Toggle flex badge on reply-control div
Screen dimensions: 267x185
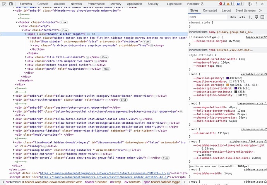pos(166,158)
